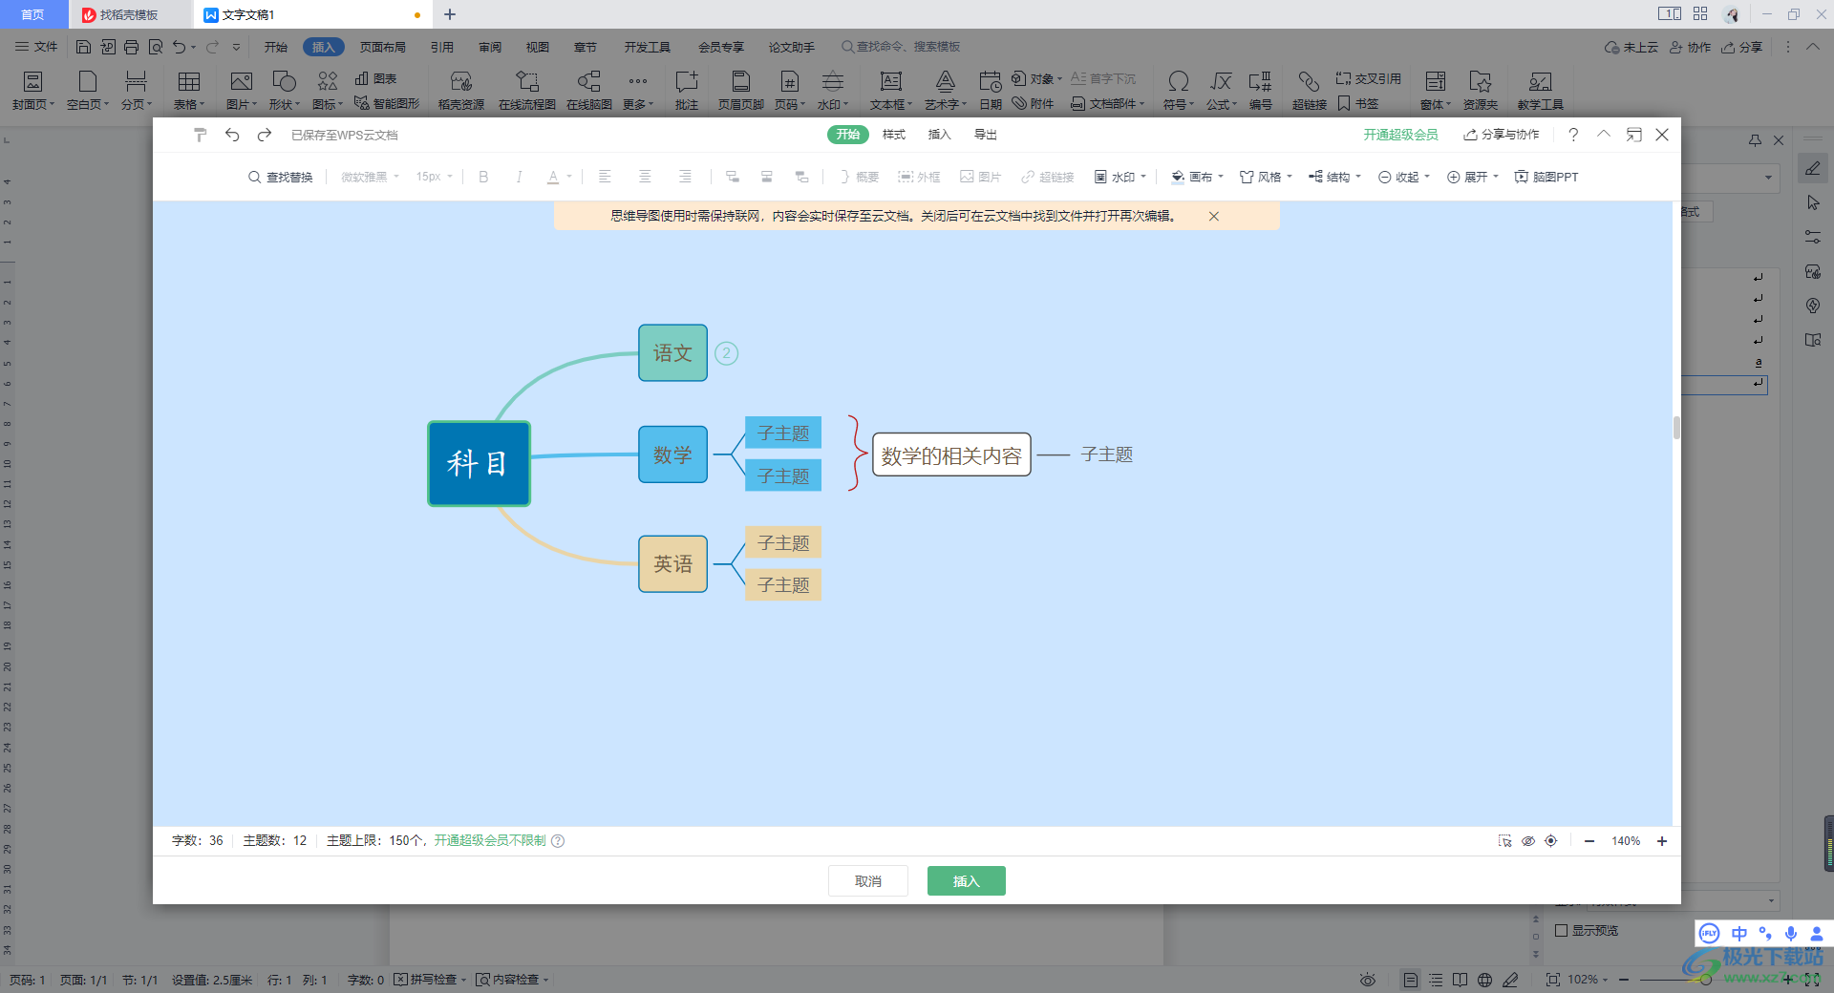Open help question mark in dialog
Image resolution: width=1834 pixels, height=993 pixels.
tap(1573, 135)
